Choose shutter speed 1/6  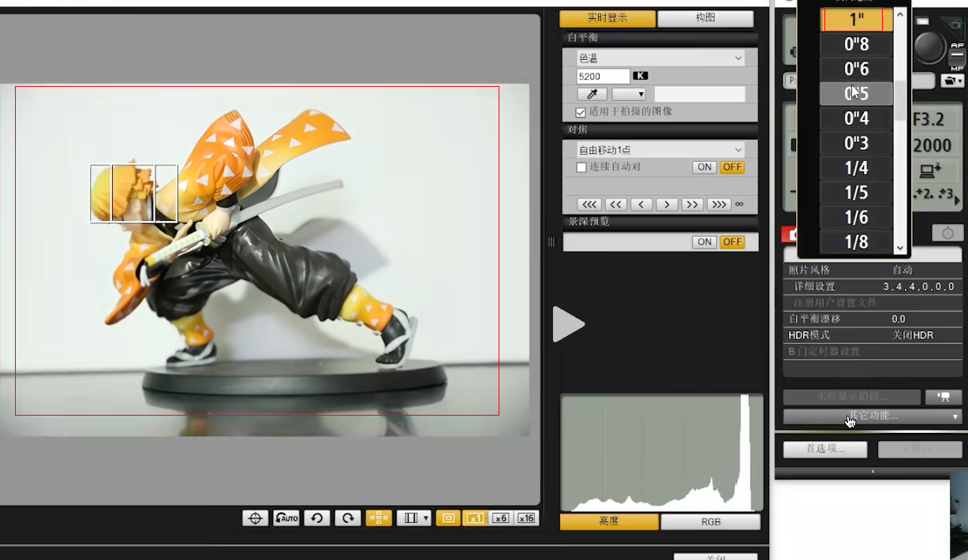pos(857,218)
